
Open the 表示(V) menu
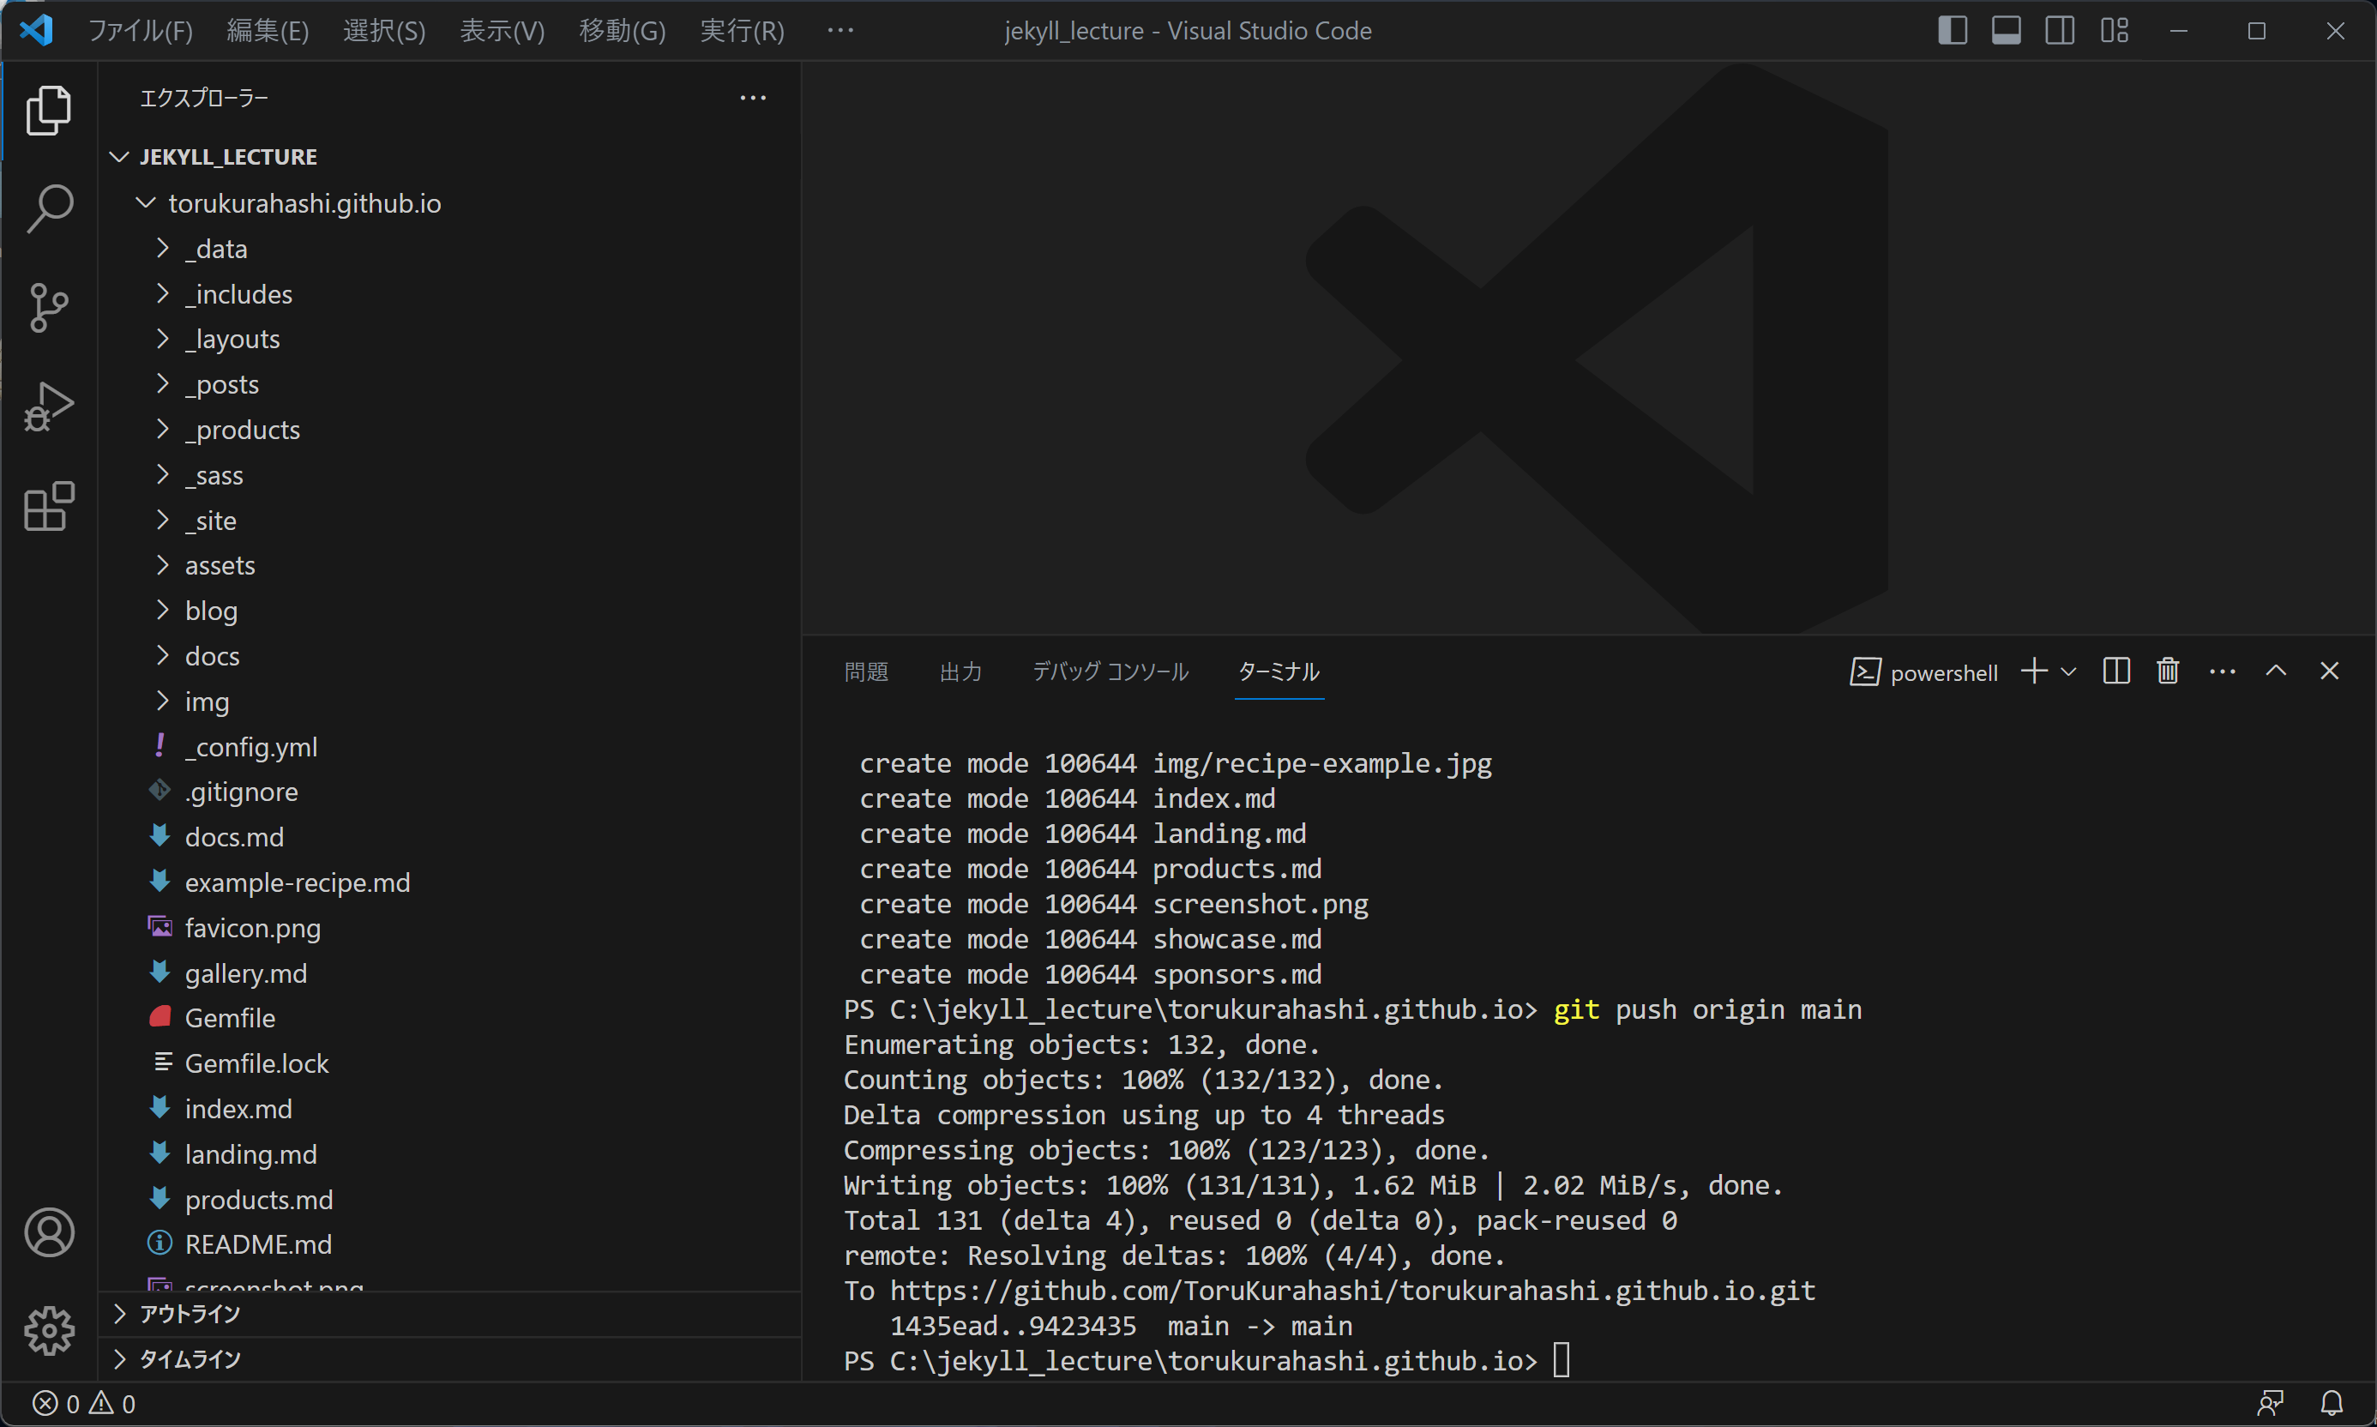[502, 31]
